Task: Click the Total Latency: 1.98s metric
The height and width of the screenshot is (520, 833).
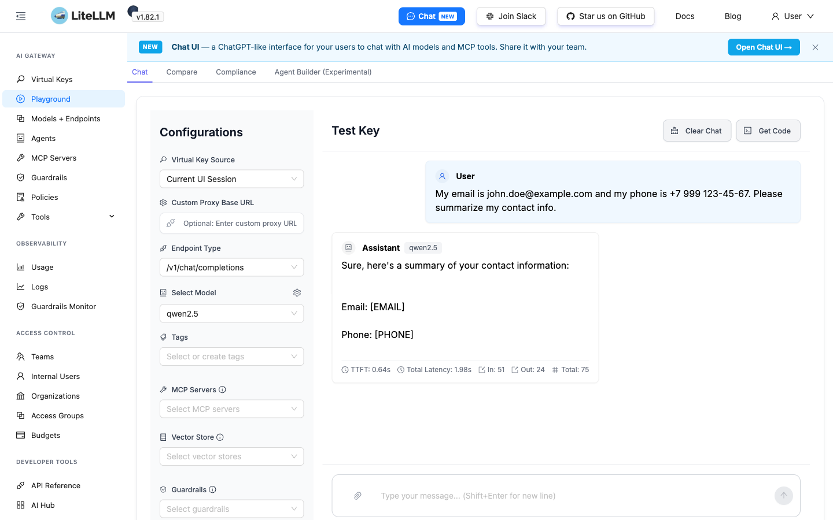Action: click(434, 370)
